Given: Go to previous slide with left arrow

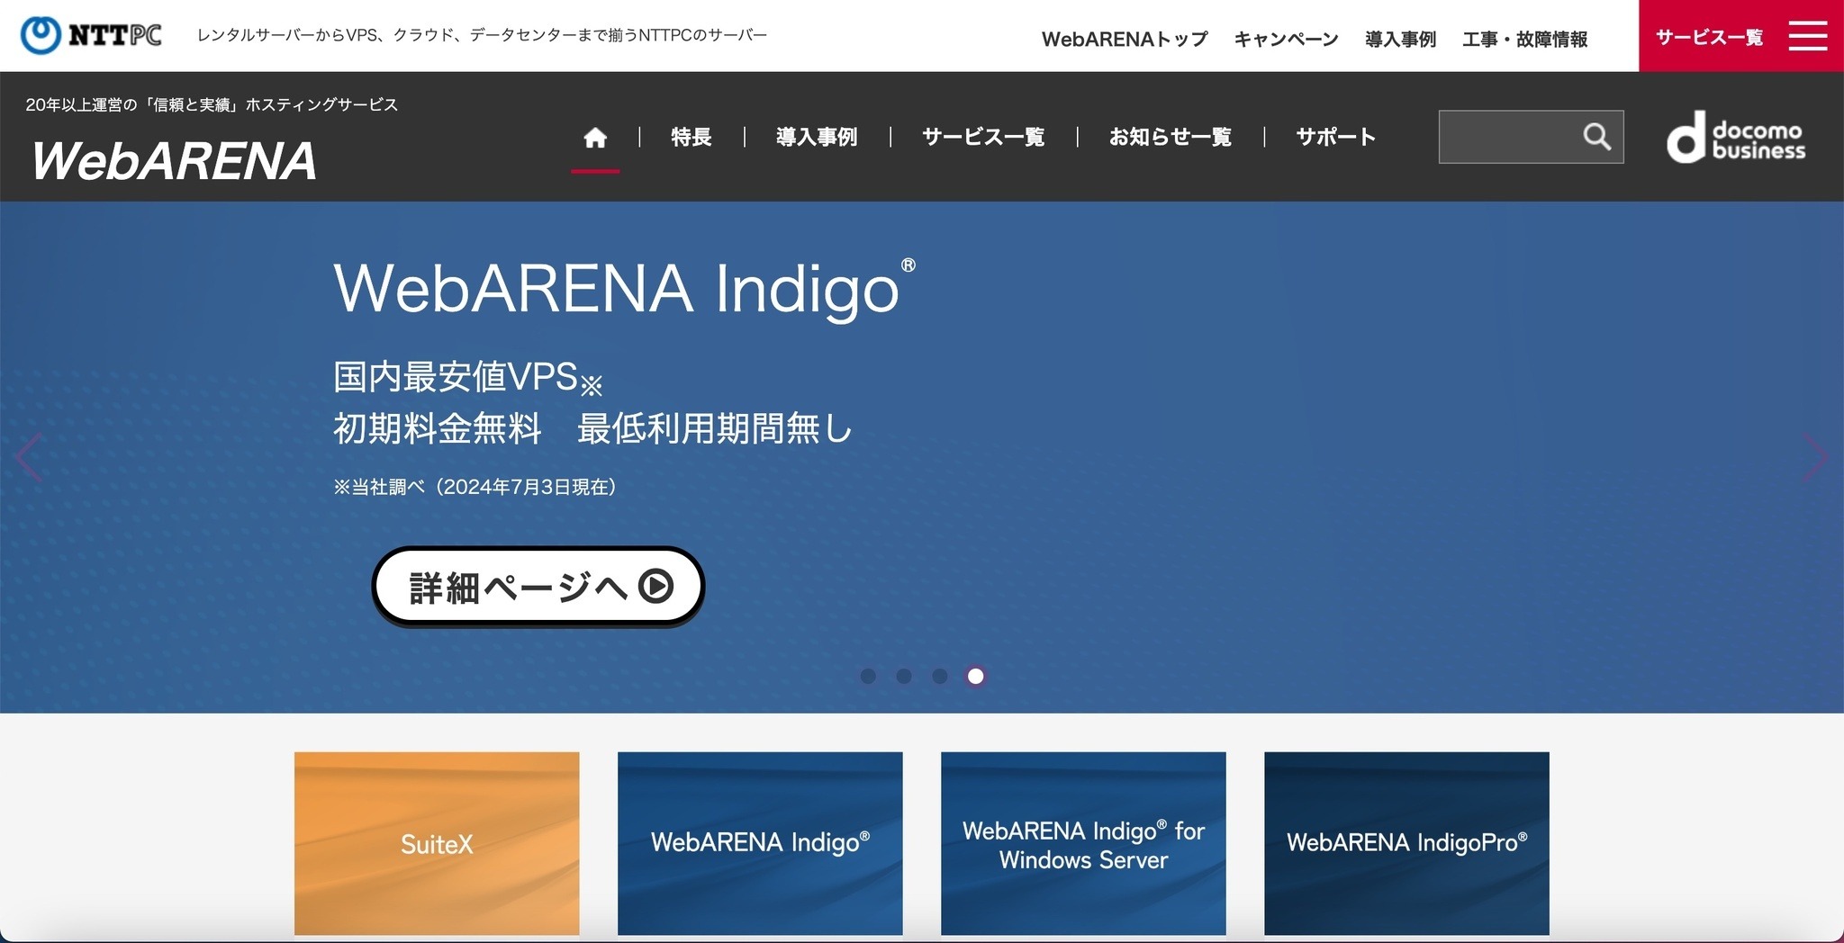Looking at the screenshot, I should [x=29, y=457].
